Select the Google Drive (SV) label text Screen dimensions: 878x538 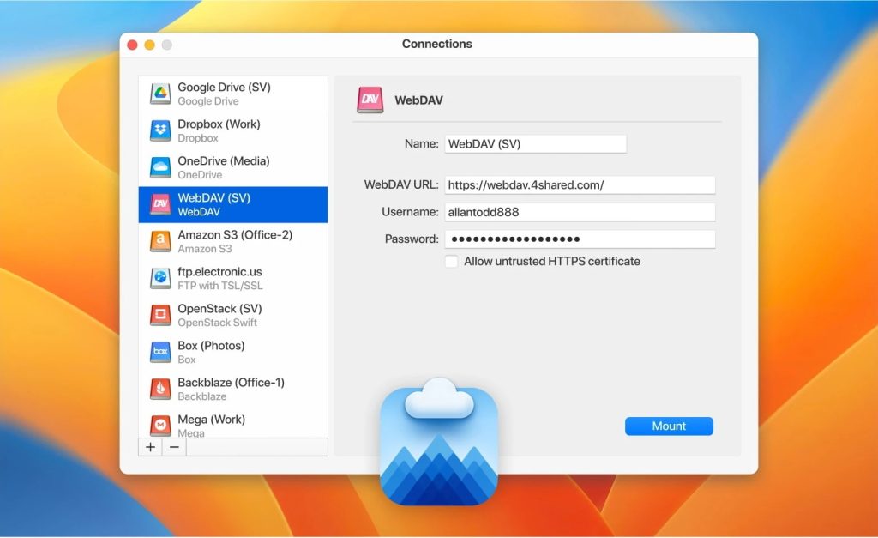point(224,88)
